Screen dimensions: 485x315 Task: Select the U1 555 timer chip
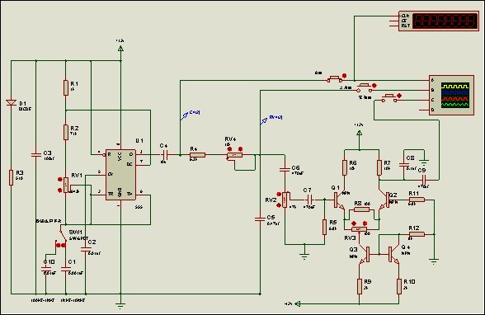[120, 175]
